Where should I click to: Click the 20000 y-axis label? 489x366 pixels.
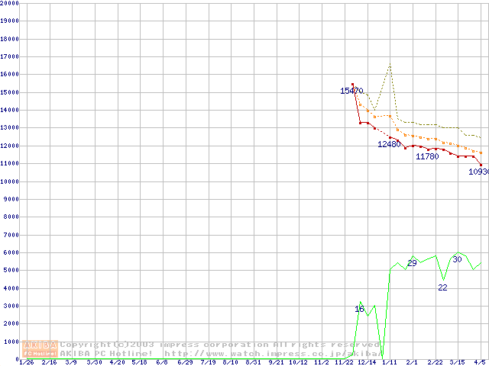tap(9, 3)
